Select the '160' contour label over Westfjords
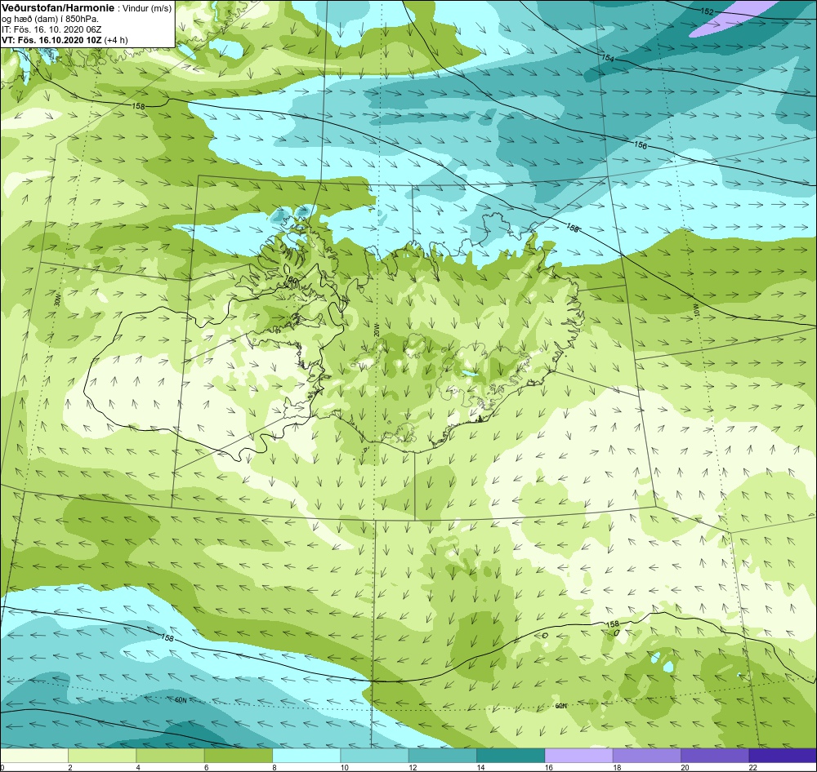This screenshot has width=817, height=772. pos(292,280)
